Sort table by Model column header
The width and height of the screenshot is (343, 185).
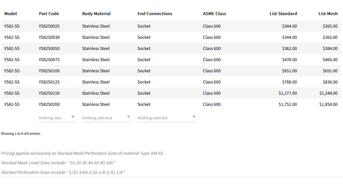point(11,14)
